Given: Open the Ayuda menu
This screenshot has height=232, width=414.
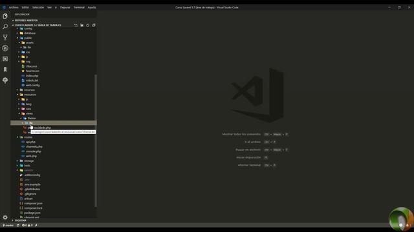Looking at the screenshot, I should click(x=92, y=7).
